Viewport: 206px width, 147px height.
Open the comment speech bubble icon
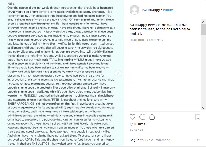(x=142, y=117)
